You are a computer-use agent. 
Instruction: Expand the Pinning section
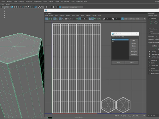coord(150,52)
